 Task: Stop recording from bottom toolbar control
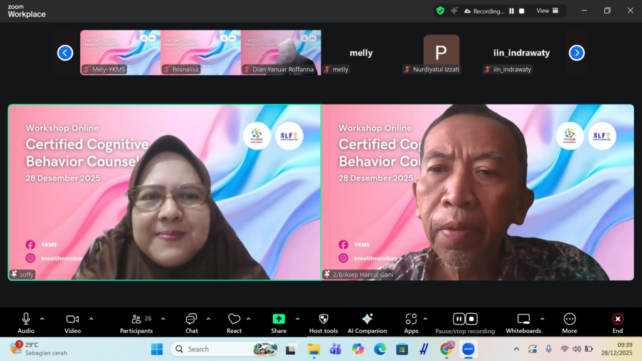click(x=472, y=319)
